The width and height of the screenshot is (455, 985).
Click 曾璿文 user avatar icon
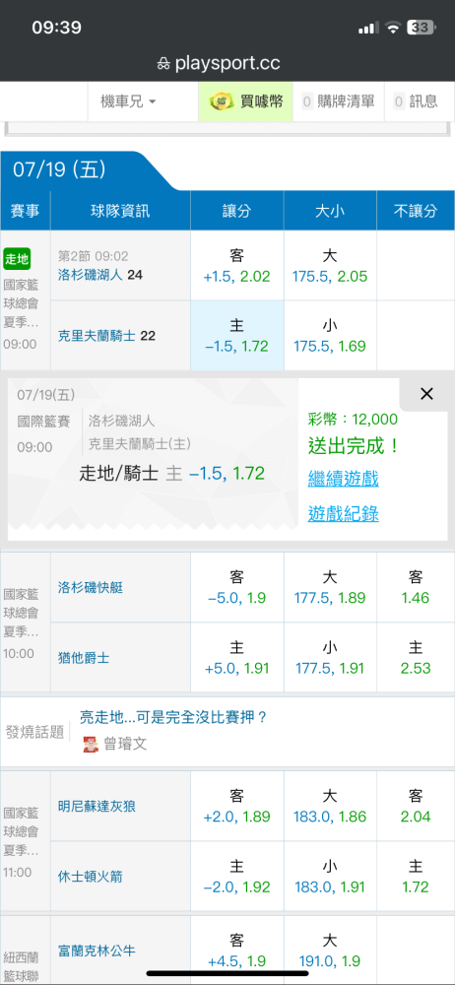[91, 745]
